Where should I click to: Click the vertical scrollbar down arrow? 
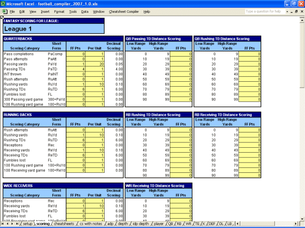pos(302,219)
